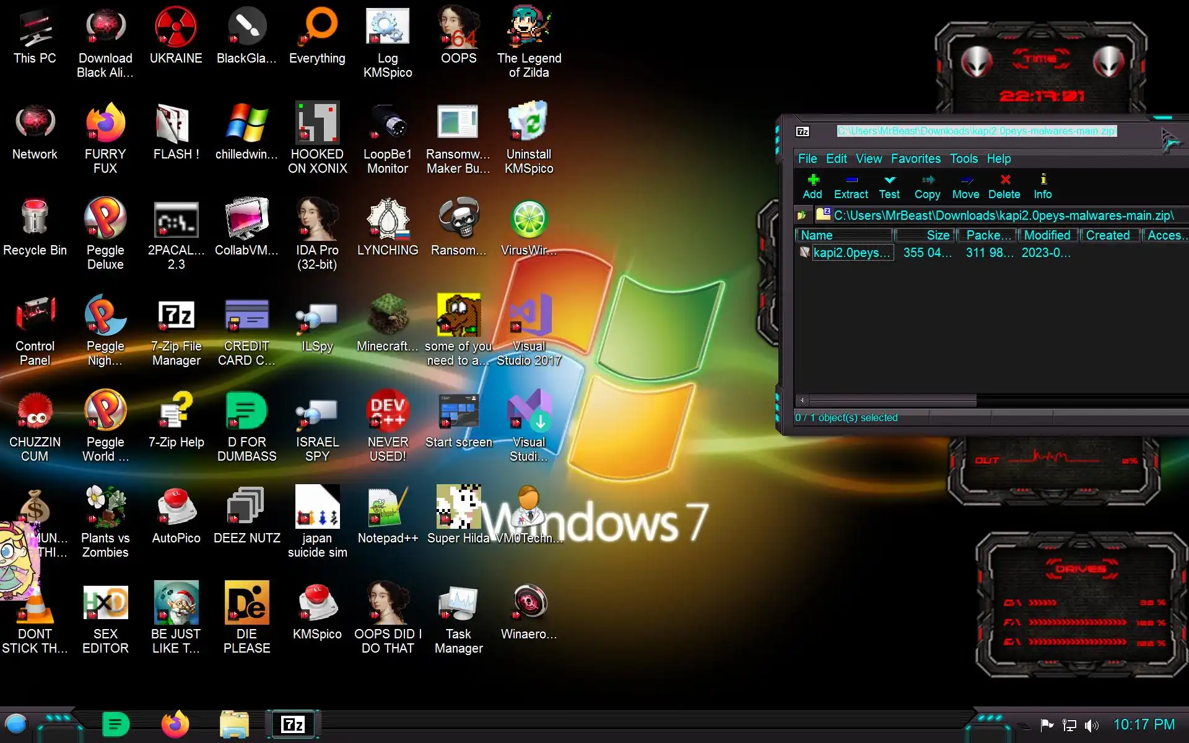Click the archive path address field
The width and height of the screenshot is (1189, 743).
(1003, 215)
